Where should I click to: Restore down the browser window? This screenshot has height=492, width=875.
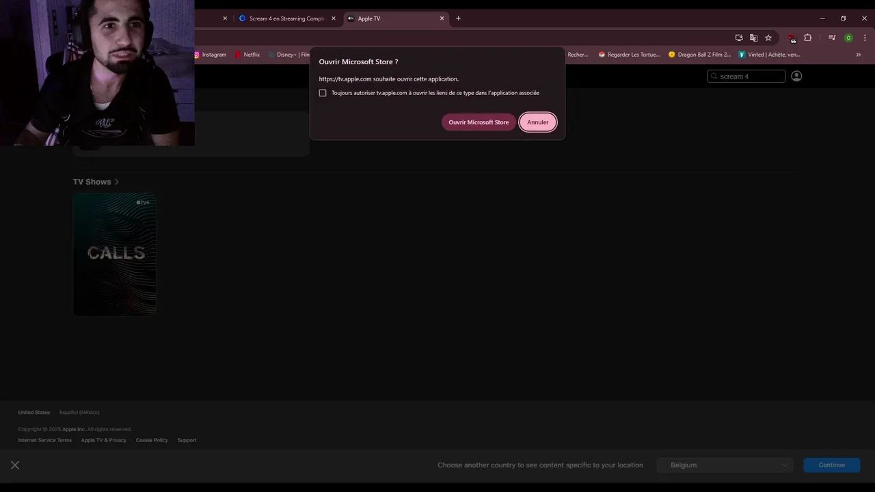coord(844,18)
